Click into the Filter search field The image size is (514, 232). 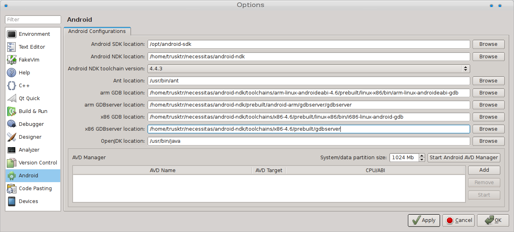tap(33, 20)
